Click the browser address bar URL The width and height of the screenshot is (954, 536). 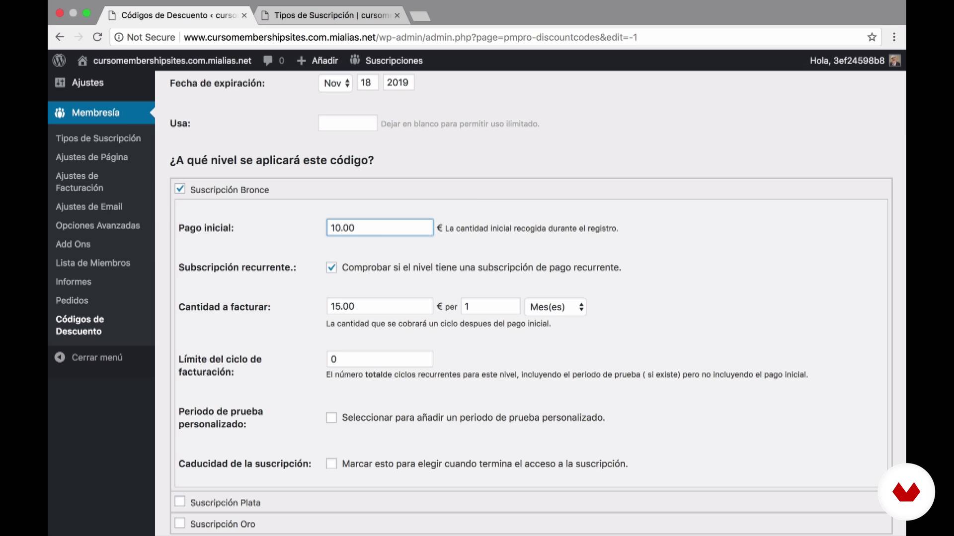(x=410, y=37)
